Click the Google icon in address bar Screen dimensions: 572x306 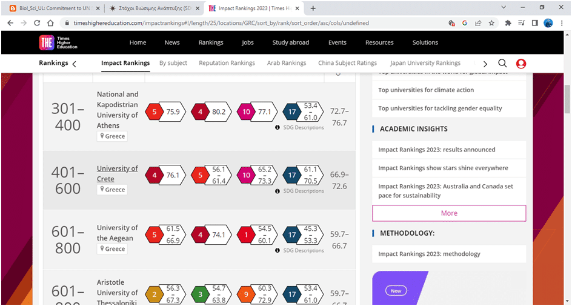[x=465, y=23]
